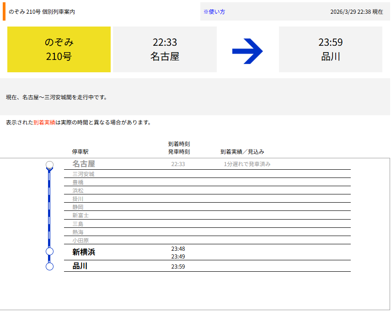Open the ※使い方 help link
This screenshot has height=312, width=391.
coord(214,12)
